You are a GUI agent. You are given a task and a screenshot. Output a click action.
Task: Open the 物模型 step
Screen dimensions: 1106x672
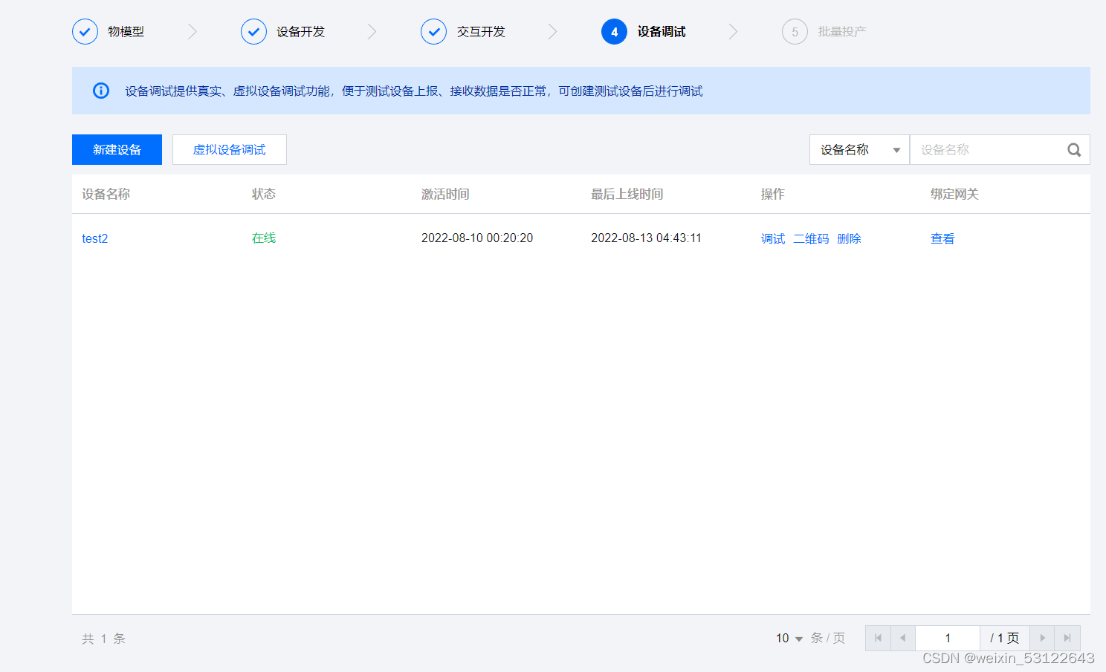click(126, 32)
